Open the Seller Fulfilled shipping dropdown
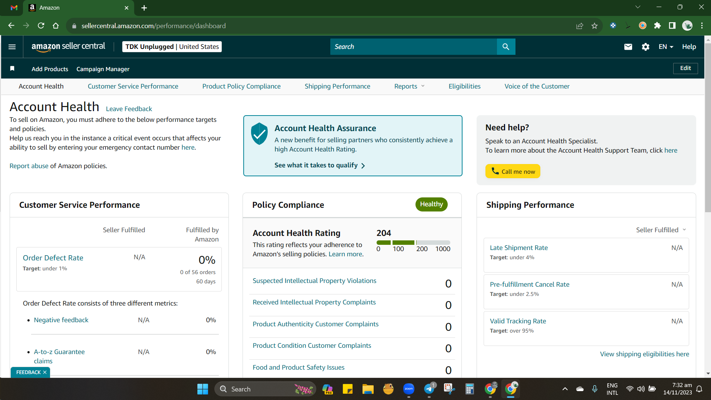The height and width of the screenshot is (400, 711). [x=661, y=230]
